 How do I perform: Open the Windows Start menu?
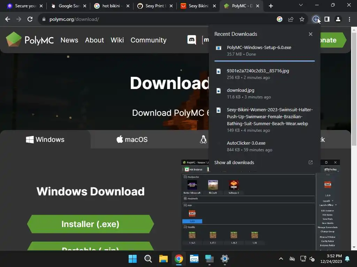(132, 259)
